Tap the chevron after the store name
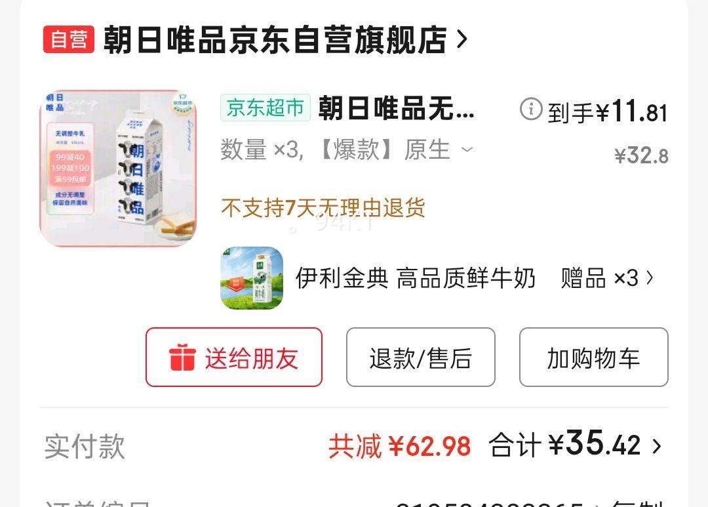This screenshot has width=708, height=507. [462, 40]
